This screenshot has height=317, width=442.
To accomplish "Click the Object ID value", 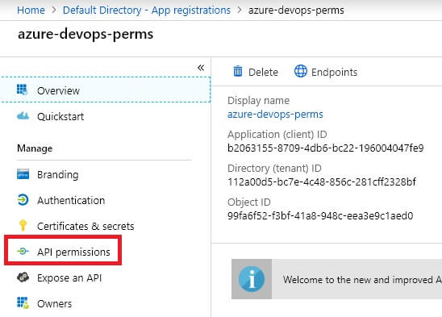I will (320, 215).
